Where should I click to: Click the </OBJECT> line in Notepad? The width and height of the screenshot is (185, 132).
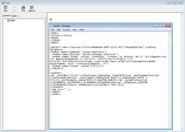(x=57, y=68)
